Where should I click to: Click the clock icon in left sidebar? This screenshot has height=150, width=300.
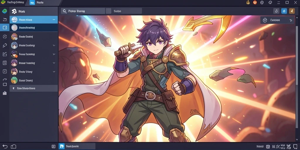5,37
